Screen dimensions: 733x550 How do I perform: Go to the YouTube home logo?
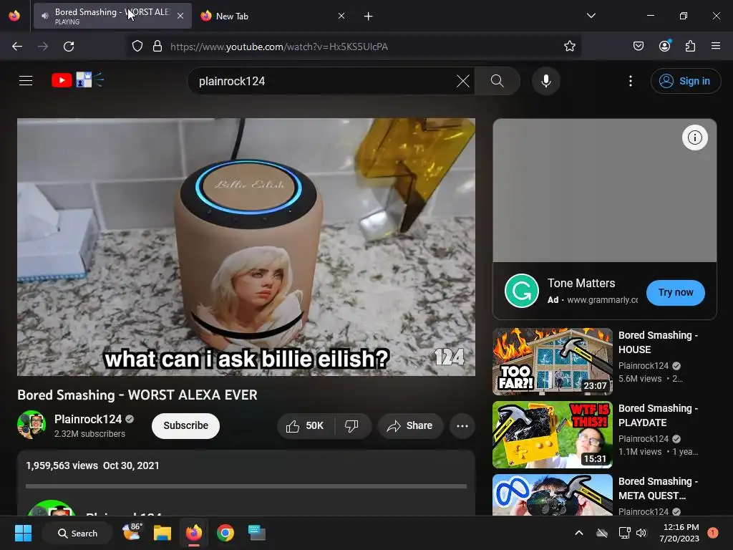pos(77,80)
